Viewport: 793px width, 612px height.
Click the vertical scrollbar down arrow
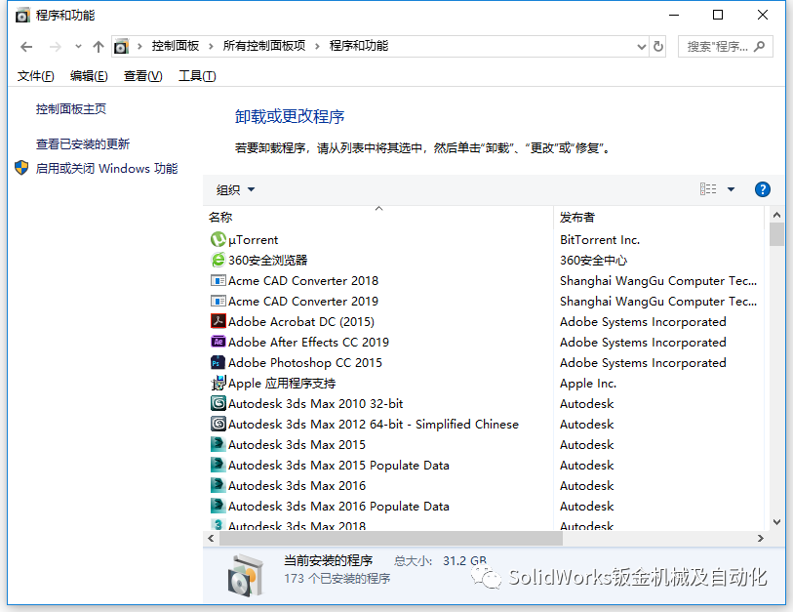pyautogui.click(x=776, y=522)
